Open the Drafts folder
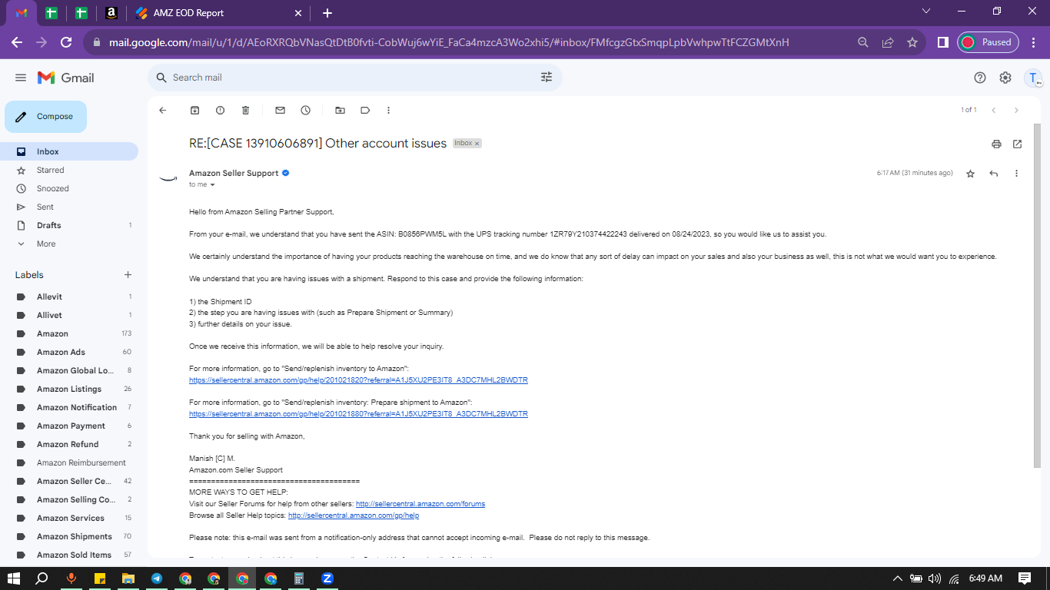Viewport: 1050px width, 590px height. tap(69, 226)
